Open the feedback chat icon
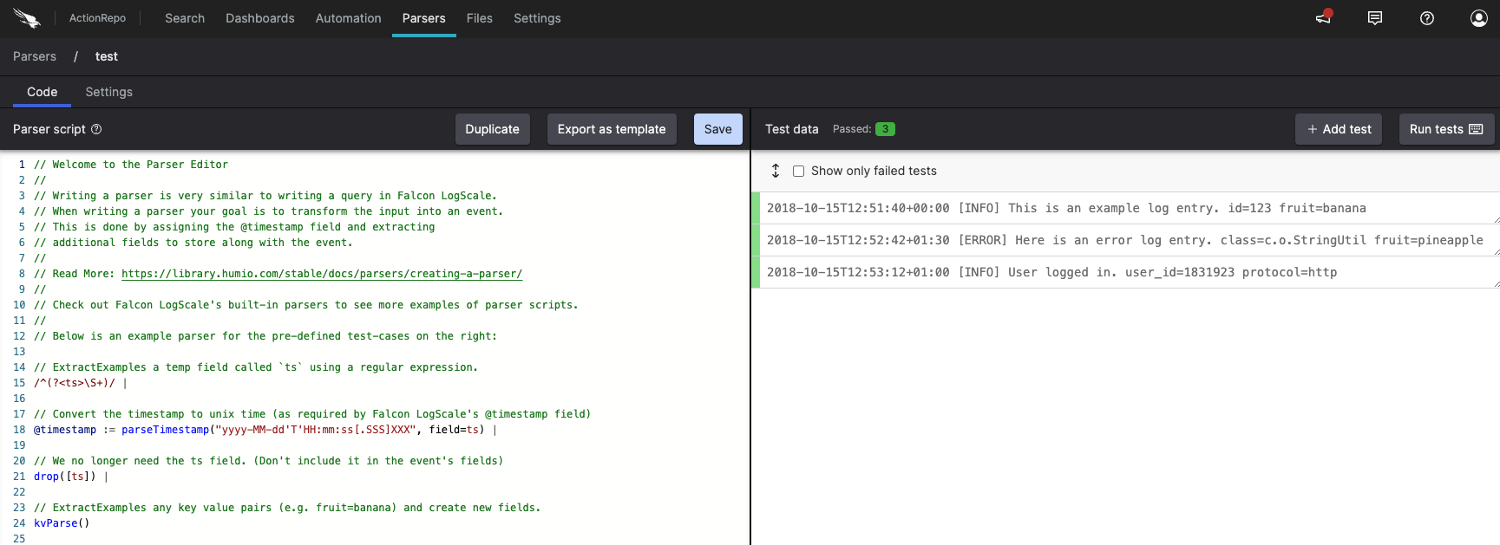This screenshot has height=545, width=1500. point(1375,18)
